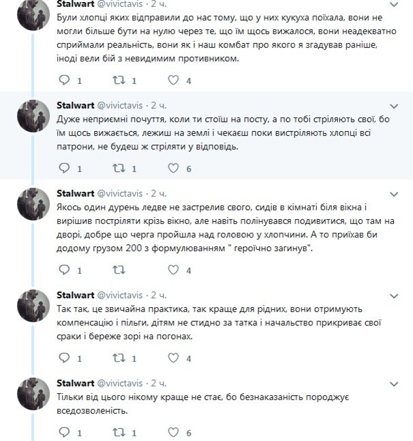
Task: Reply to the highlighted tweet about стріляють свої
Action: click(x=64, y=168)
